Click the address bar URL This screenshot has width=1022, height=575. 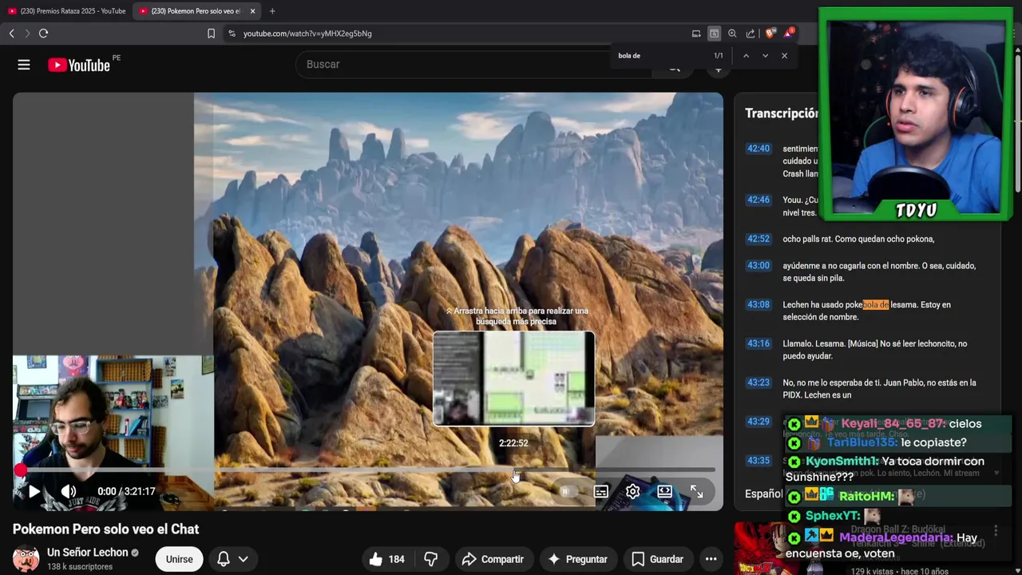click(x=307, y=34)
